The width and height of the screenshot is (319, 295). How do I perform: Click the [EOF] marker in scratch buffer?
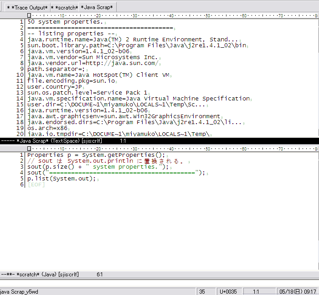36,185
